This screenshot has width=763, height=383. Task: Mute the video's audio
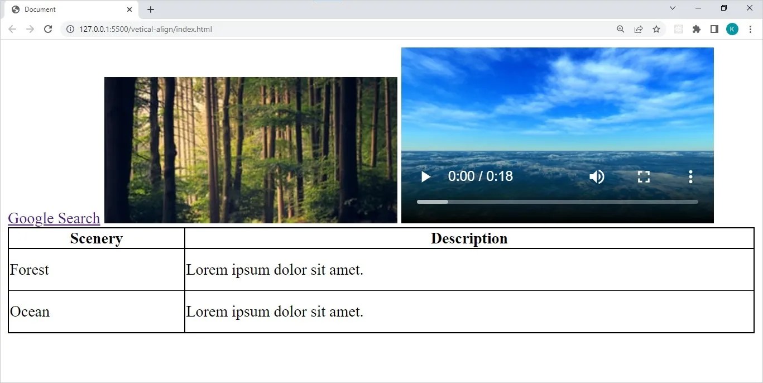pyautogui.click(x=596, y=176)
